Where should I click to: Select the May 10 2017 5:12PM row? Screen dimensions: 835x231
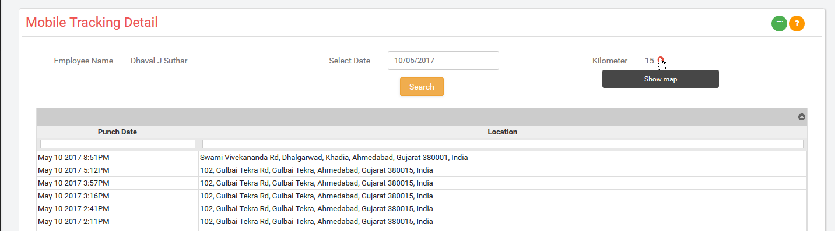[422, 170]
